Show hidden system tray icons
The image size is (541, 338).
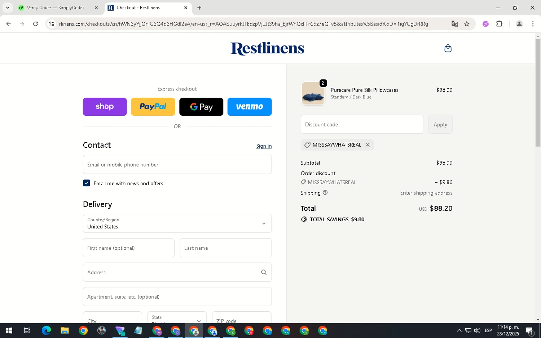[x=459, y=330]
